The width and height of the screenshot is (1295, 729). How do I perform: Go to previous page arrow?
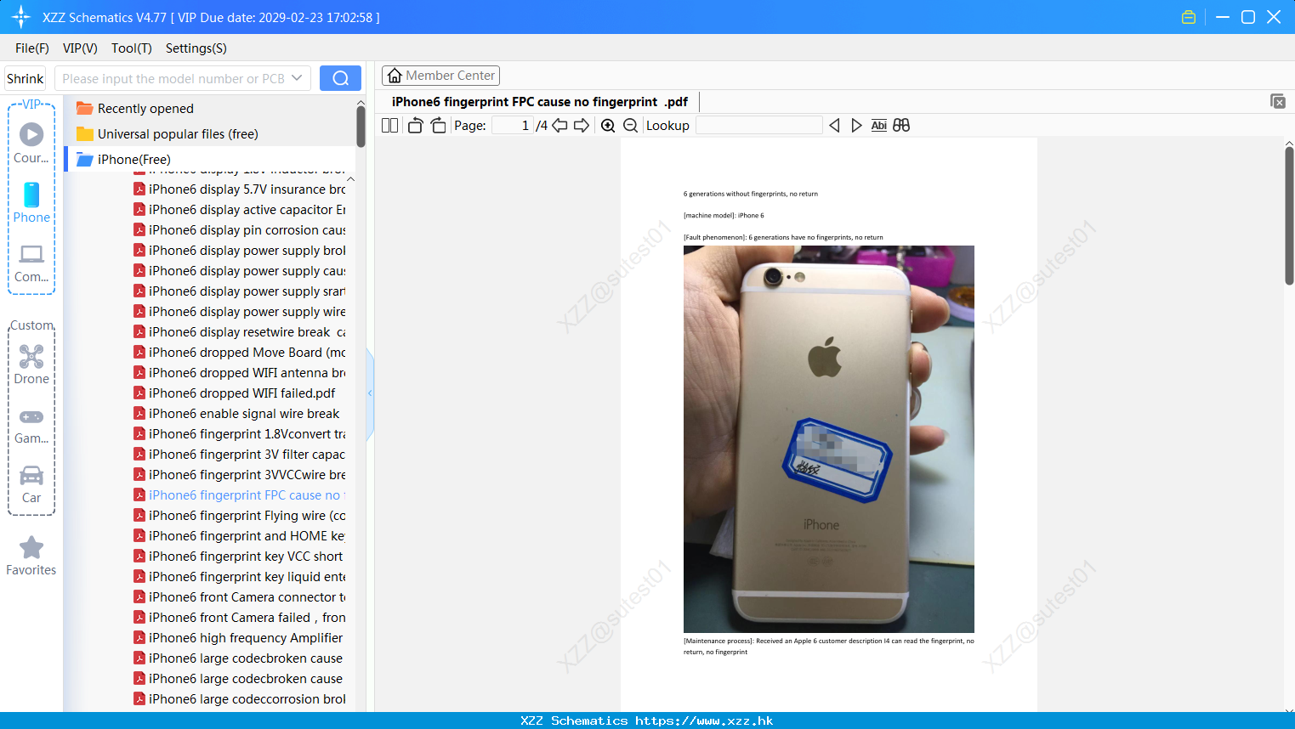(x=559, y=126)
